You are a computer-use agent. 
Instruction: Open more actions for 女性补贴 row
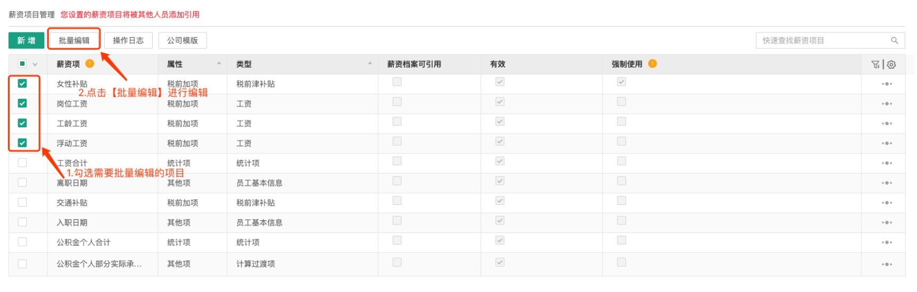pos(887,84)
